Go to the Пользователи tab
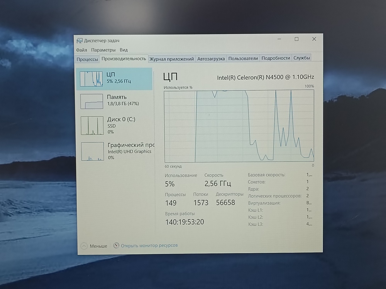Screen dimensions: 386x289 pos(243,59)
